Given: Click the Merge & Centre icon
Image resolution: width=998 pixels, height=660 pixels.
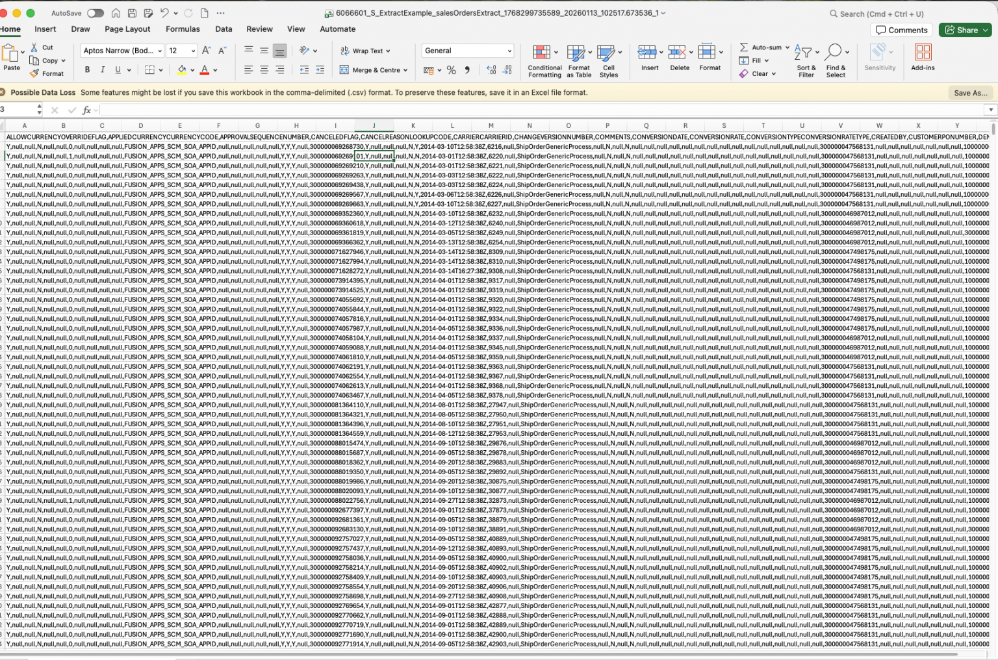Looking at the screenshot, I should tap(344, 70).
